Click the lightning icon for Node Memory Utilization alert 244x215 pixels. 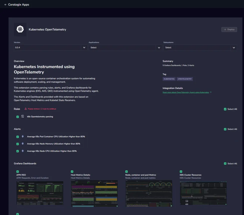tap(23, 144)
